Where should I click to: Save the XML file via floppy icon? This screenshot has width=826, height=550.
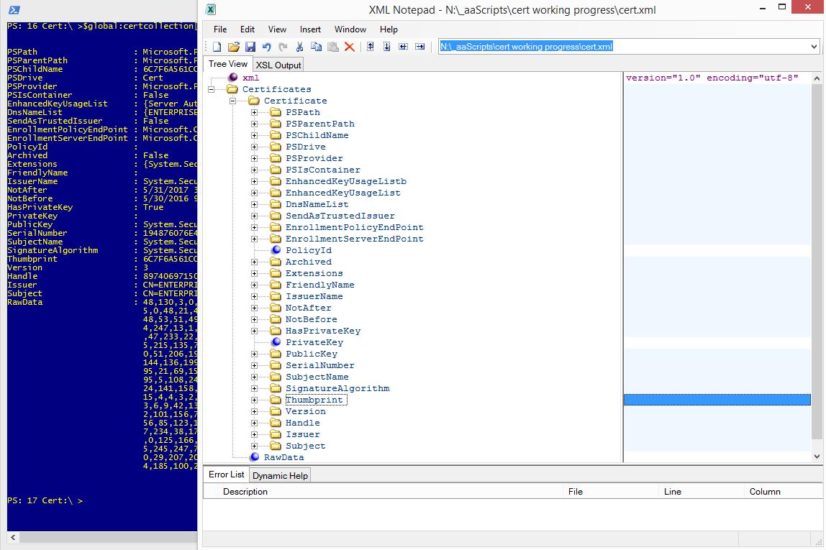coord(250,47)
